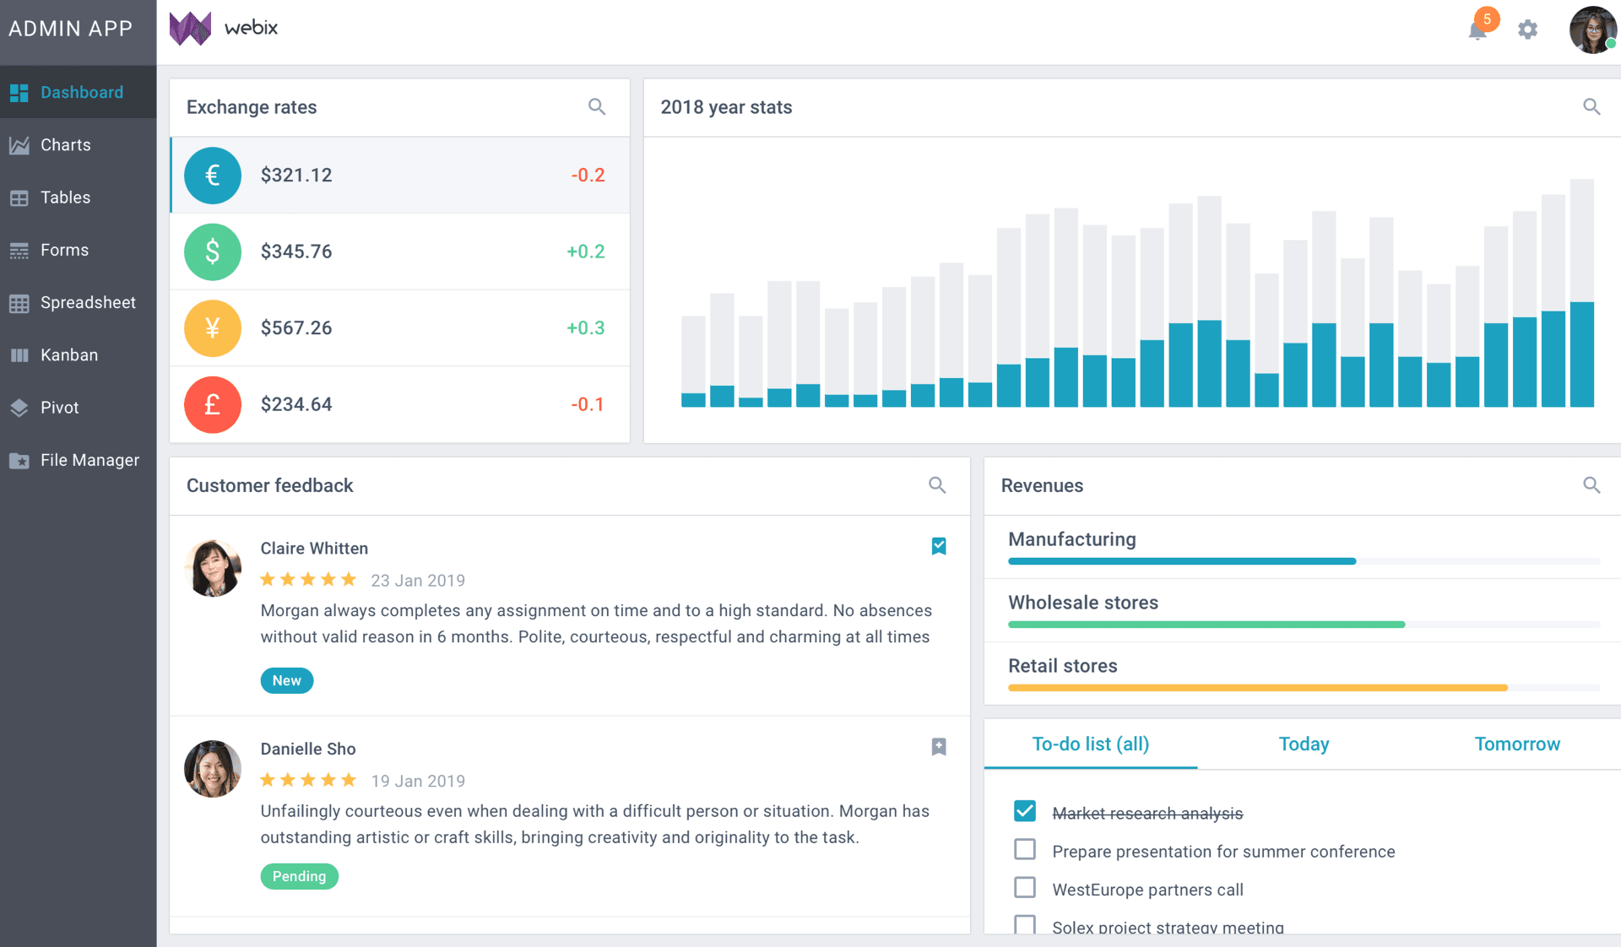1621x947 pixels.
Task: Open the Pivot menu item label
Action: (59, 408)
